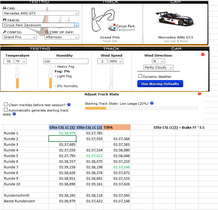Click the Mercedes AMG GT3 car image
The height and width of the screenshot is (210, 218).
coord(175,19)
